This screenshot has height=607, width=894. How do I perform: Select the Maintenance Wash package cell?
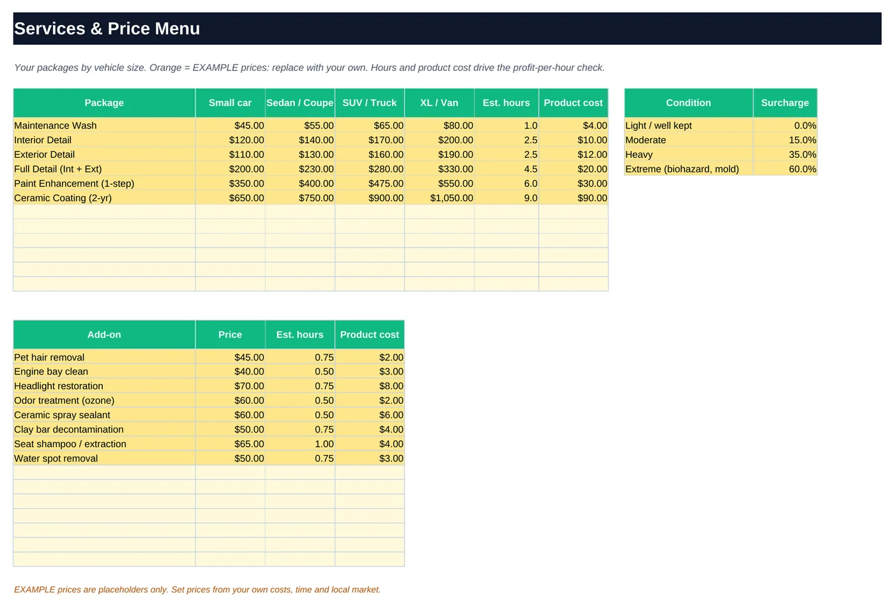click(104, 125)
